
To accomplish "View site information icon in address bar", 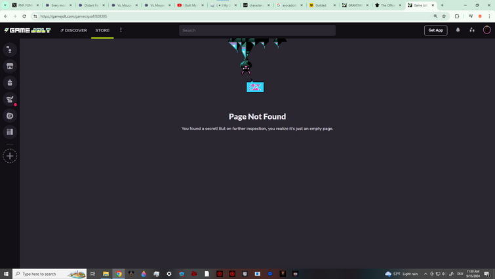I will point(35,16).
